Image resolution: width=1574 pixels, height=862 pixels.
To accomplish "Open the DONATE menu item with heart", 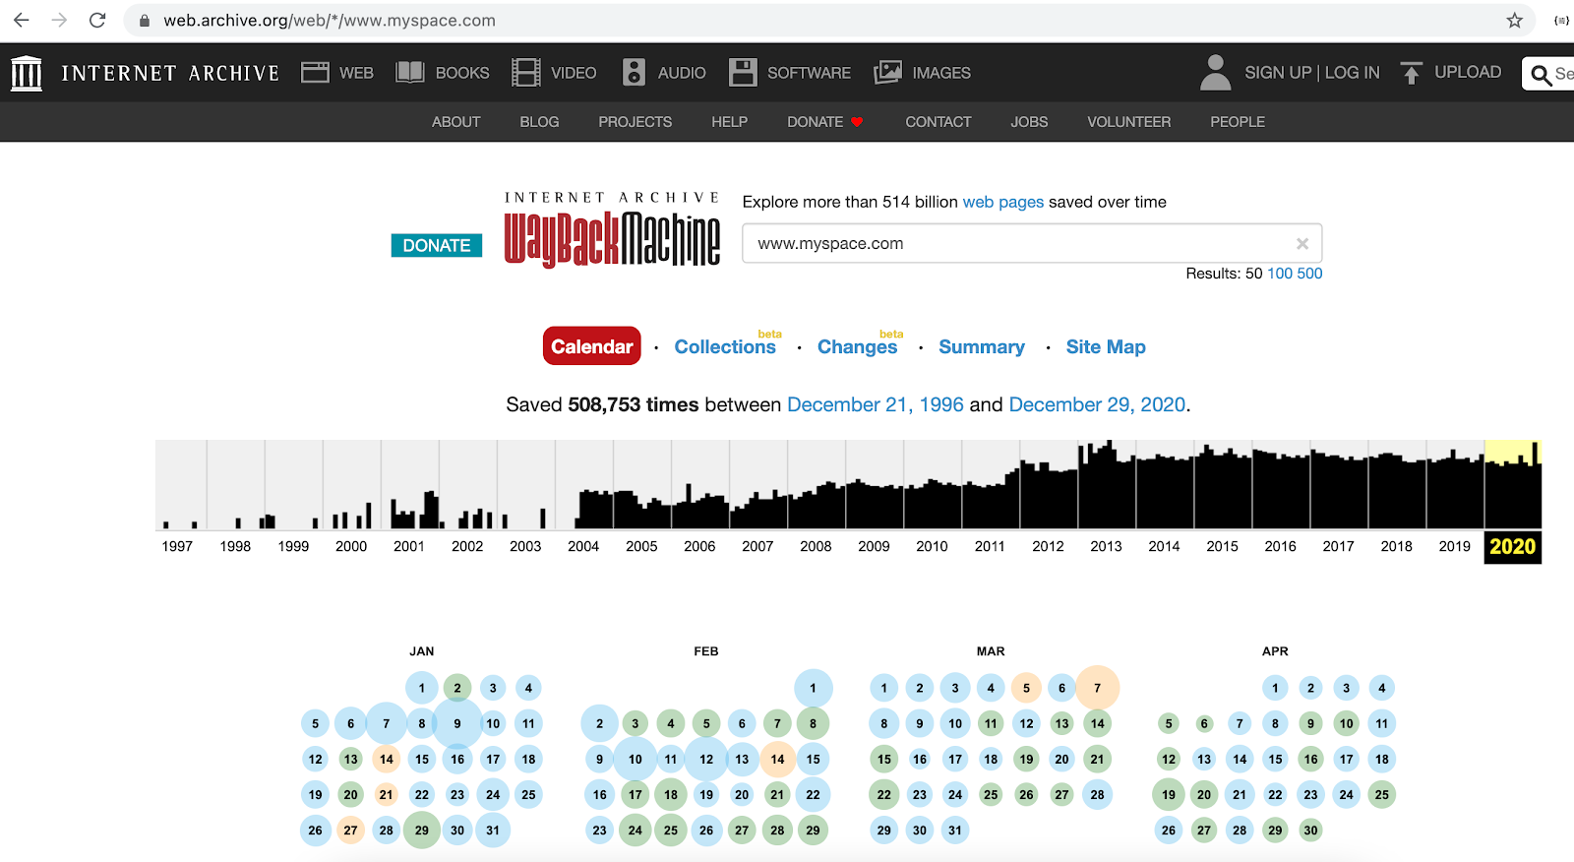I will coord(824,122).
